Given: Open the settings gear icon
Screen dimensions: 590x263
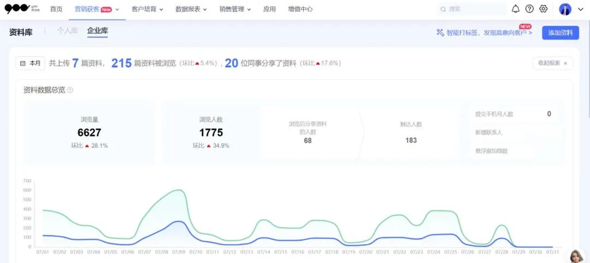Looking at the screenshot, I should coord(543,9).
